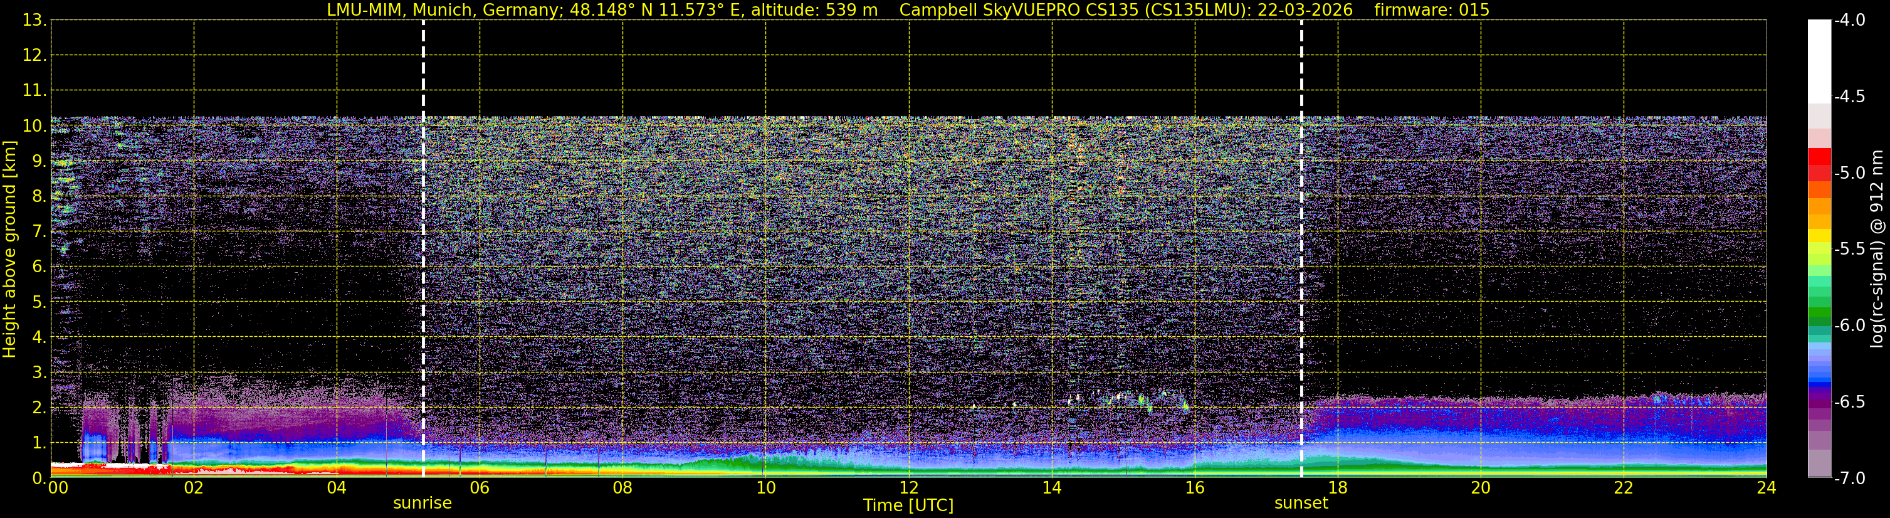Click the 'sunrise' label below the time axis

tap(423, 504)
